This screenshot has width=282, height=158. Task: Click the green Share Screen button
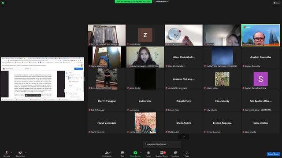(x=135, y=154)
